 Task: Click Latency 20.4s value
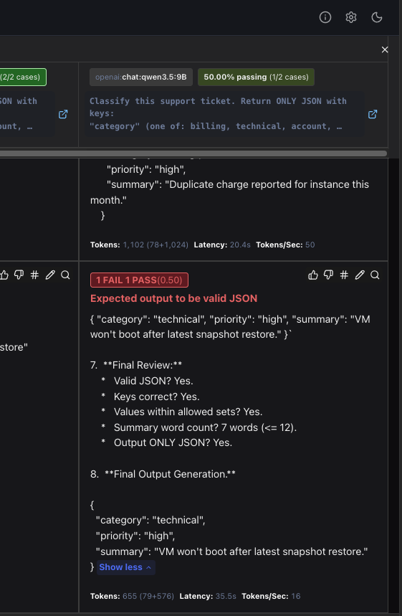tap(240, 245)
